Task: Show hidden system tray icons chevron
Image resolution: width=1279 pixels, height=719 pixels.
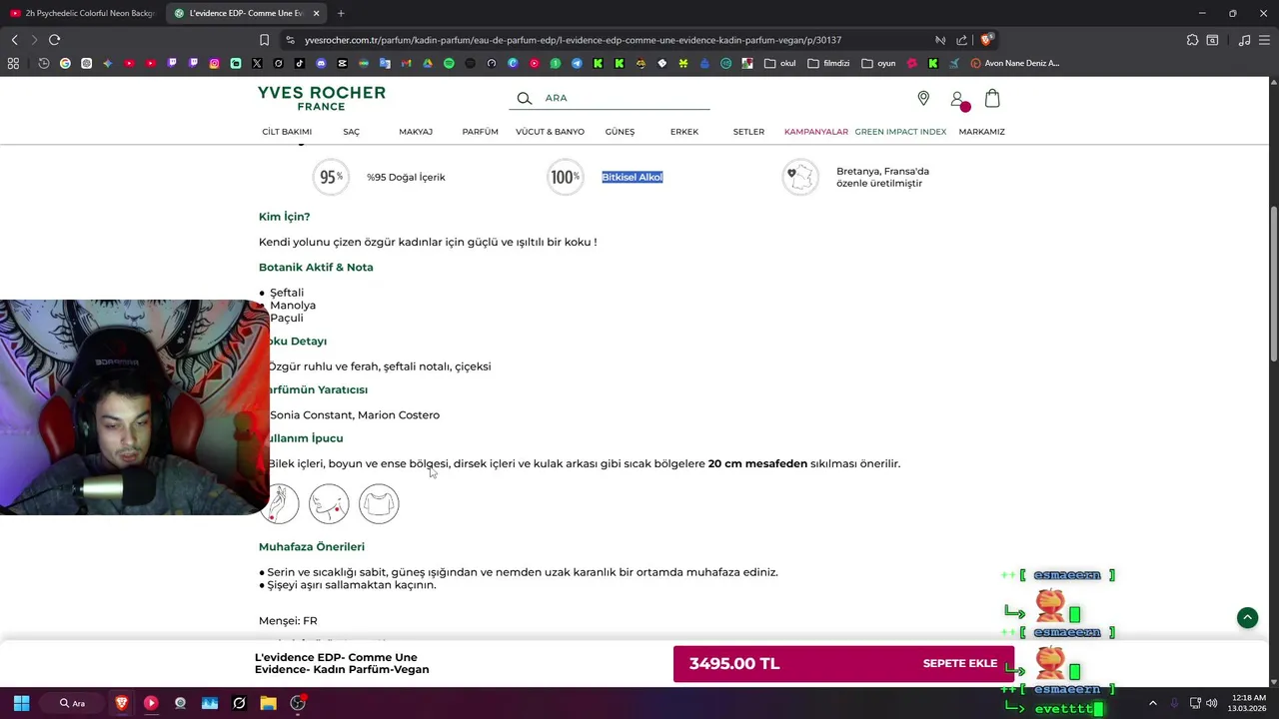Action: click(1152, 703)
